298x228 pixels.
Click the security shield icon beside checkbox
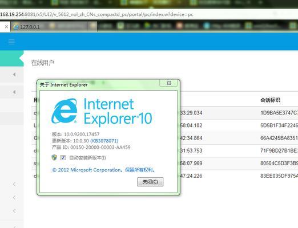click(54, 157)
